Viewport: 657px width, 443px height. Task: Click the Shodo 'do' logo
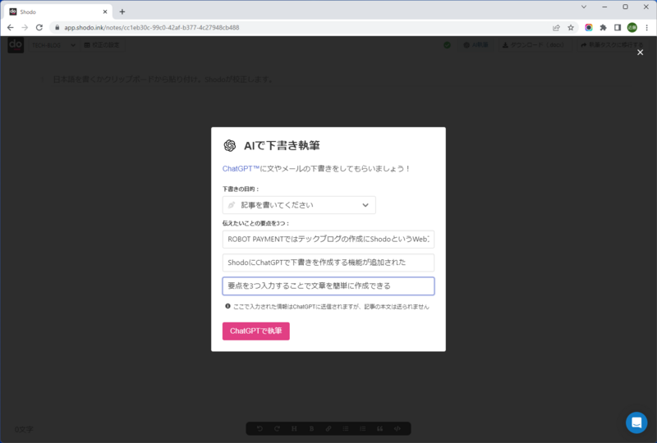click(x=16, y=45)
